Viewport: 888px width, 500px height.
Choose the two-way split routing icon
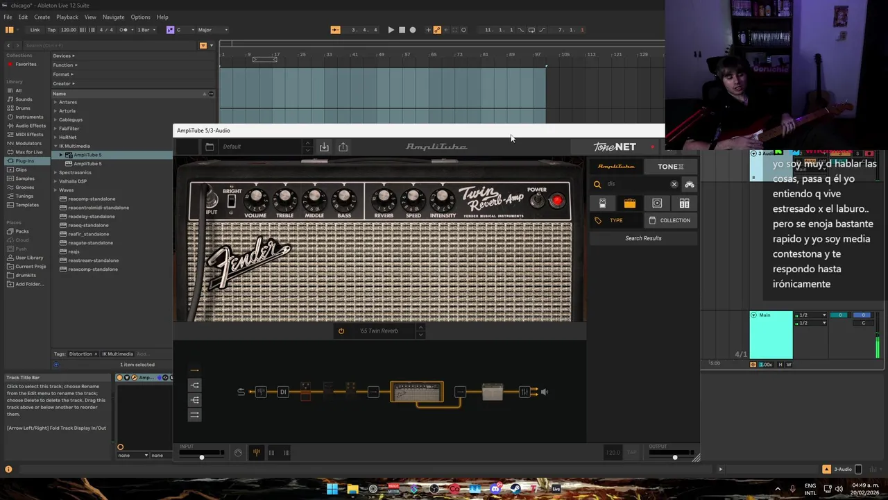194,385
